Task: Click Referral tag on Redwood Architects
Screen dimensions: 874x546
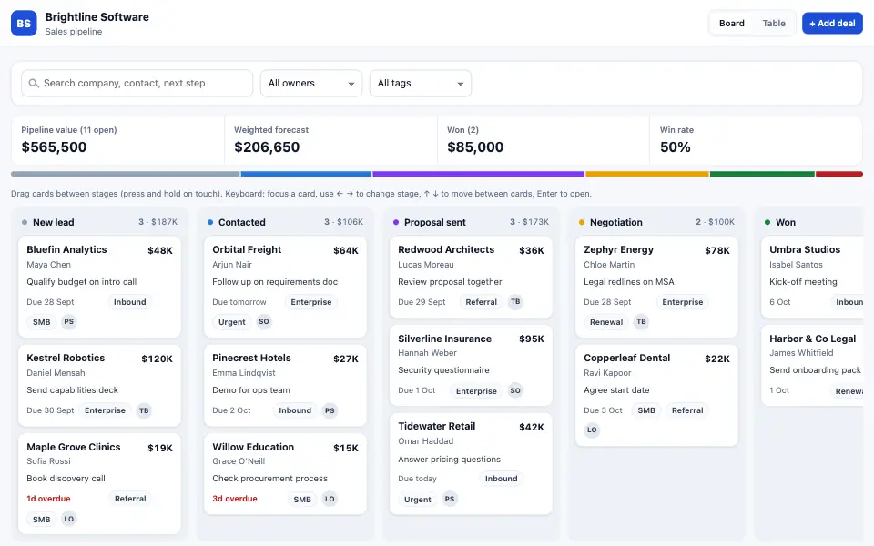Action: tap(481, 302)
